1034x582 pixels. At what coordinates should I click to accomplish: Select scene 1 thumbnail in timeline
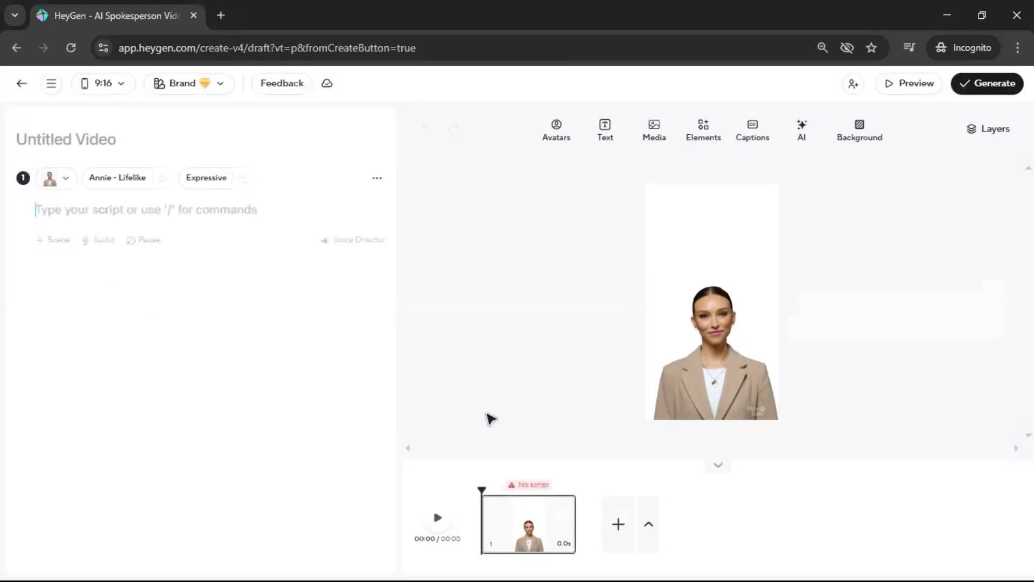coord(528,524)
